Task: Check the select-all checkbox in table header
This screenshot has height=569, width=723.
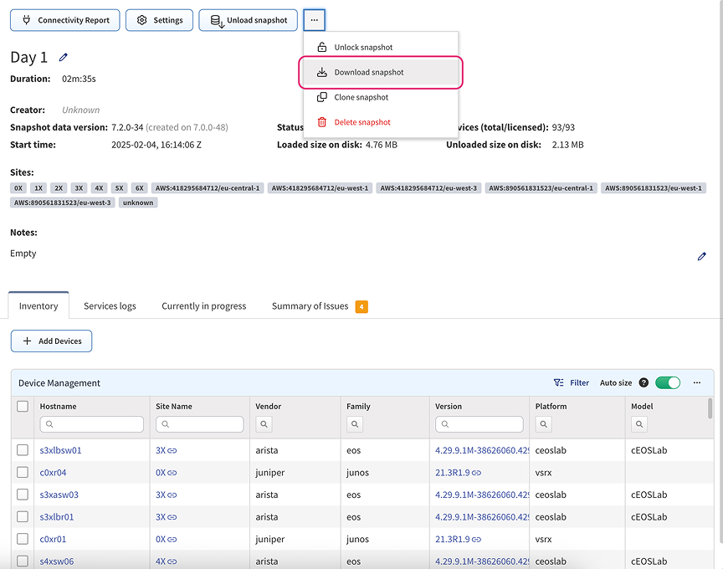Action: 23,407
